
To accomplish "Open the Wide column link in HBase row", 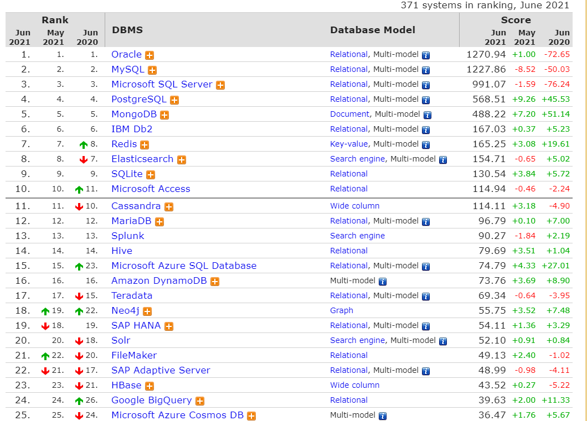I will pyautogui.click(x=354, y=385).
